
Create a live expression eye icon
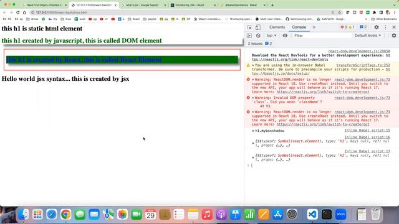(x=285, y=35)
